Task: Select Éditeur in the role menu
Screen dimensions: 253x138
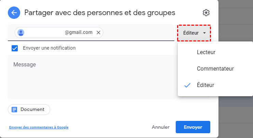Action: pos(205,85)
